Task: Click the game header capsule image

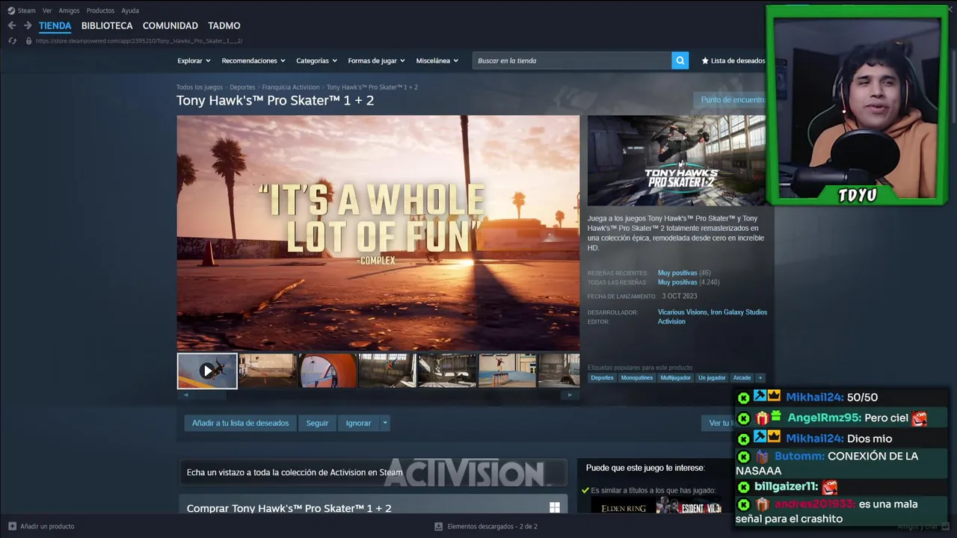Action: tap(676, 160)
